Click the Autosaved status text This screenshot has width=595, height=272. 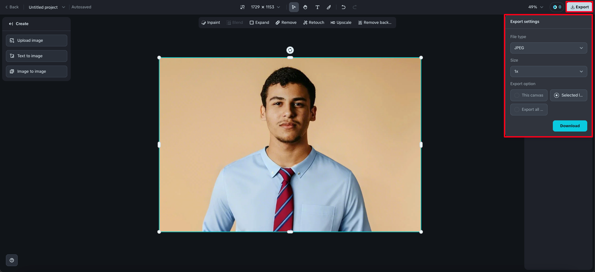(81, 7)
